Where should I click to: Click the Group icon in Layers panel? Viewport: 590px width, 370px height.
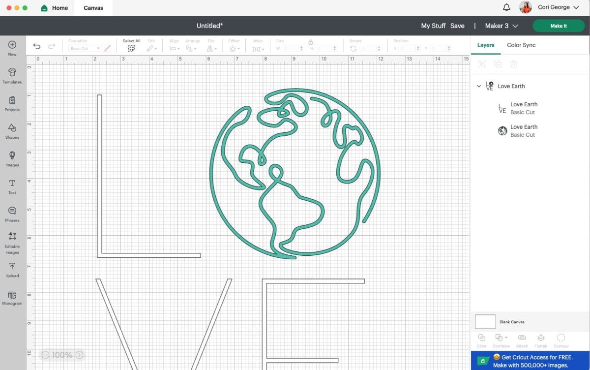pos(482,64)
